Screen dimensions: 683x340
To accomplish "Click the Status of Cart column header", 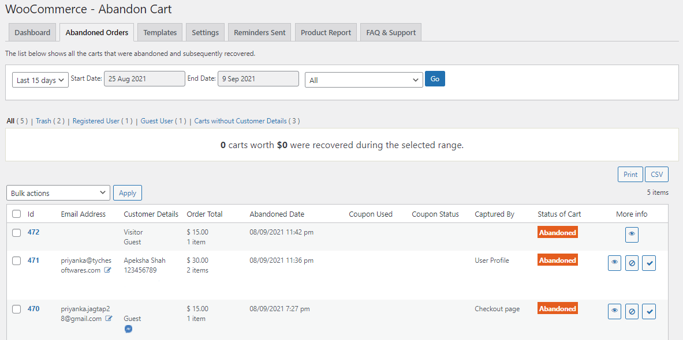I will (x=559, y=214).
